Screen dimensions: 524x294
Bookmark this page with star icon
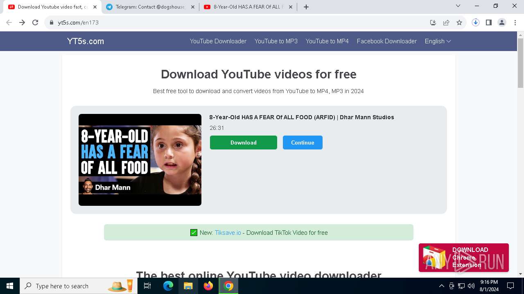(459, 22)
